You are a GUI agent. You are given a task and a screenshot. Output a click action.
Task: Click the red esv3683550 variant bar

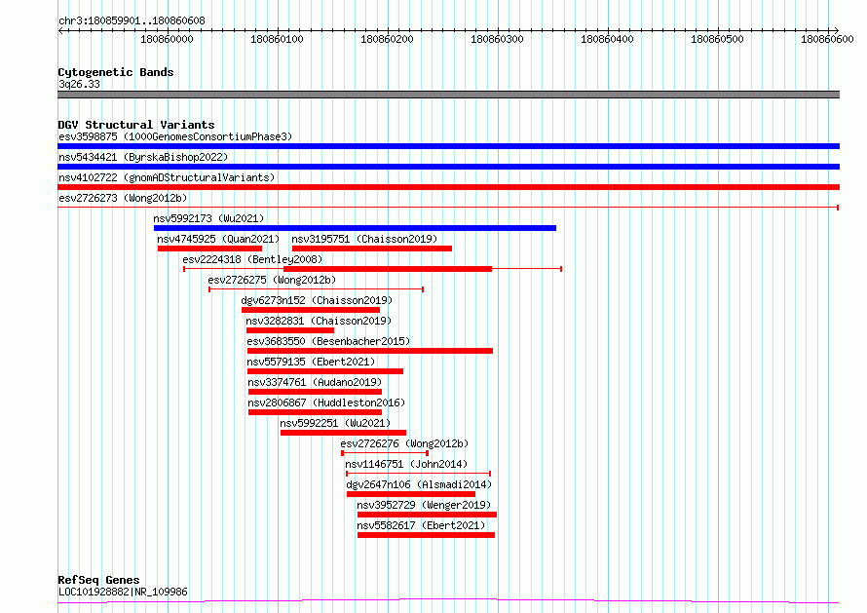click(370, 351)
